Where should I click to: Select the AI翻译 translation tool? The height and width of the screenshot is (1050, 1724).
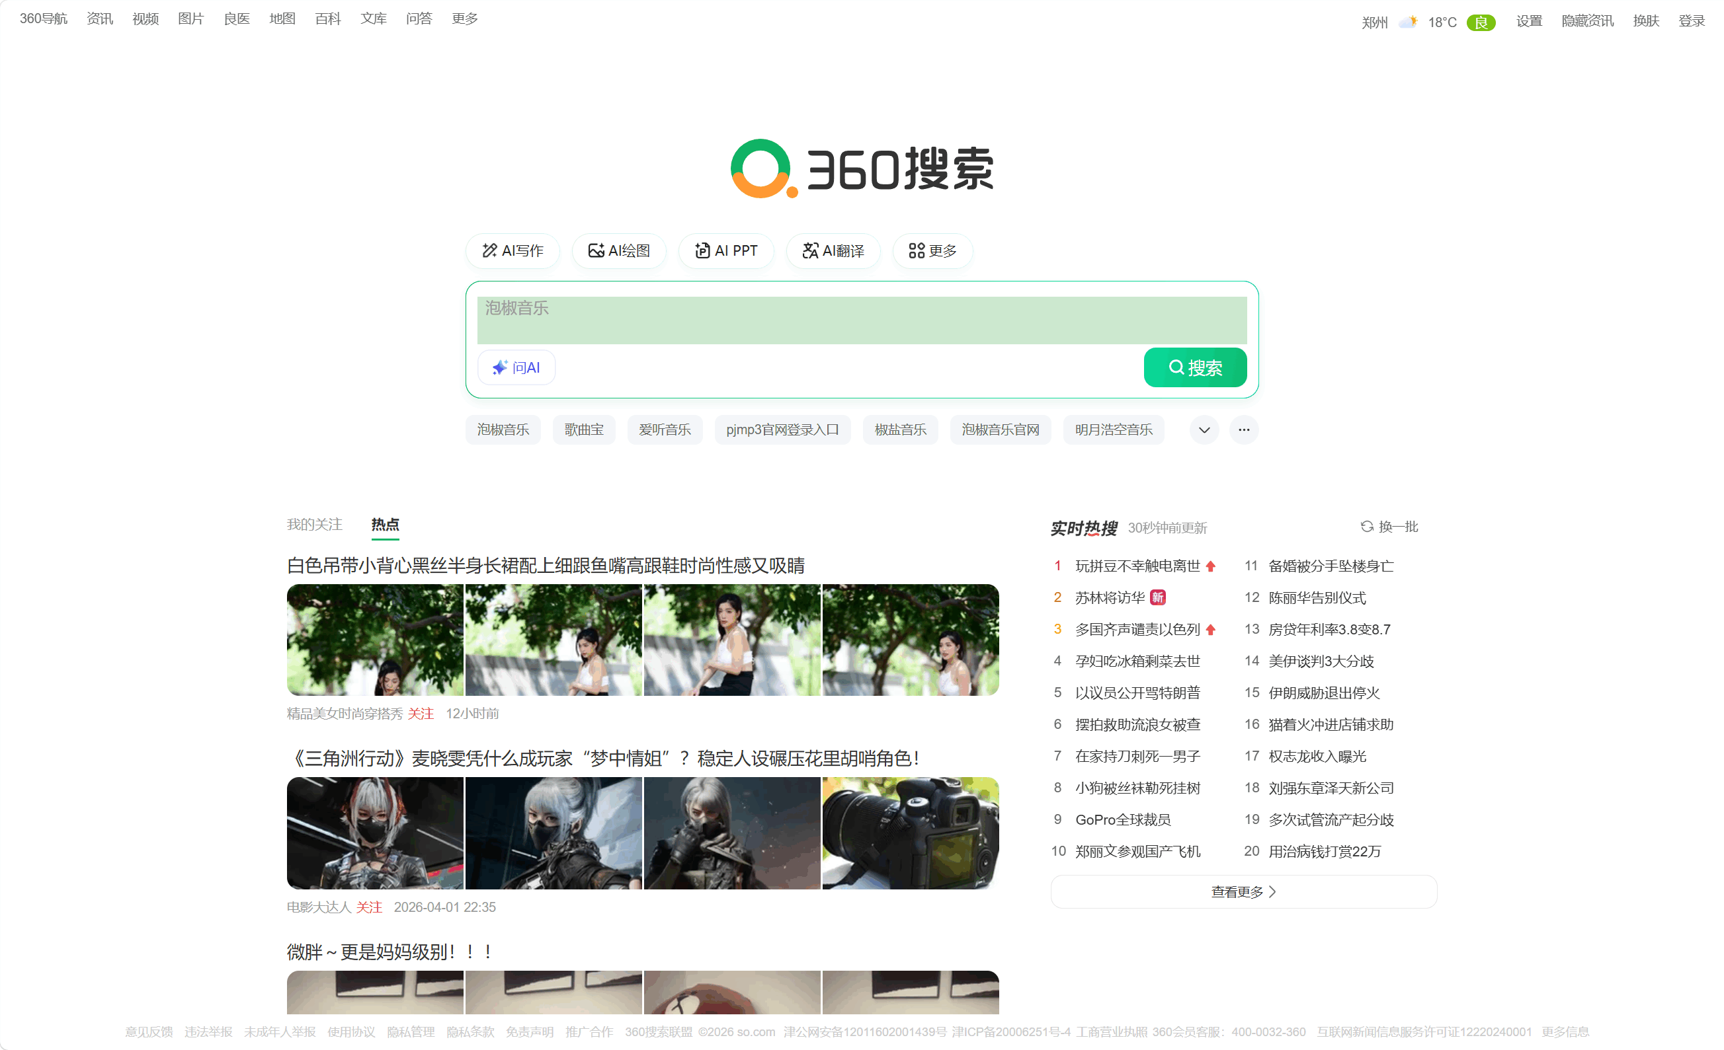pos(833,250)
